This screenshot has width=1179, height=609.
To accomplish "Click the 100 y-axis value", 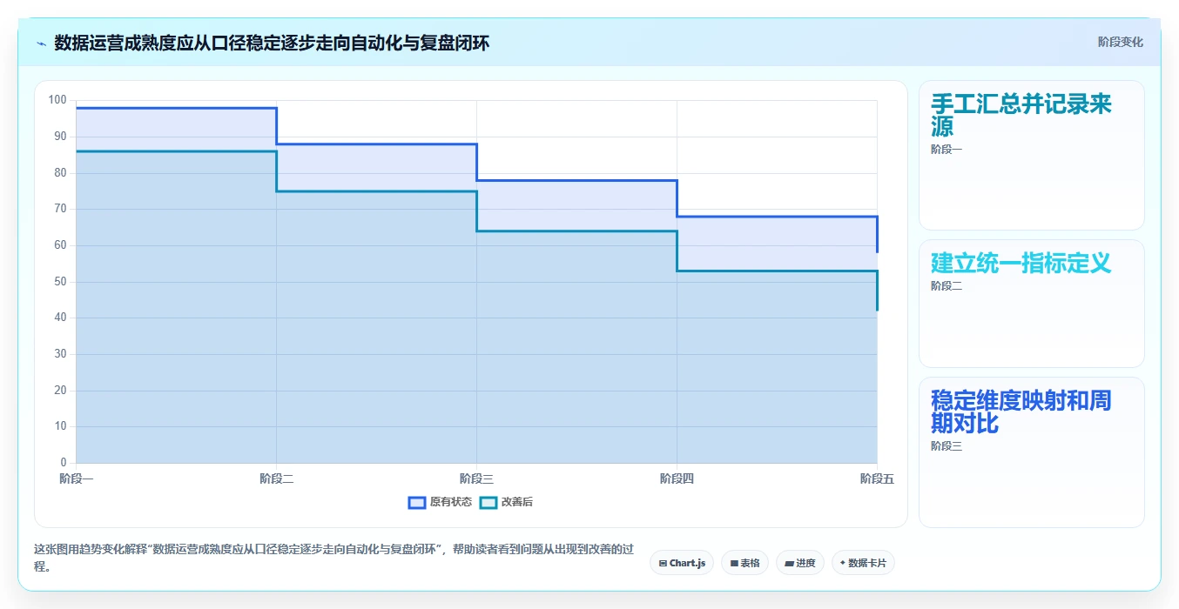I will point(57,100).
